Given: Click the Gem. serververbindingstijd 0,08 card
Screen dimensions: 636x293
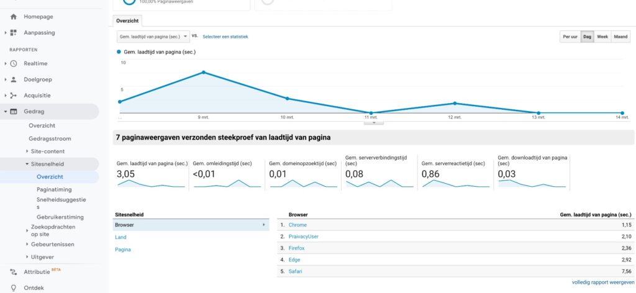Looking at the screenshot, I should (379, 172).
